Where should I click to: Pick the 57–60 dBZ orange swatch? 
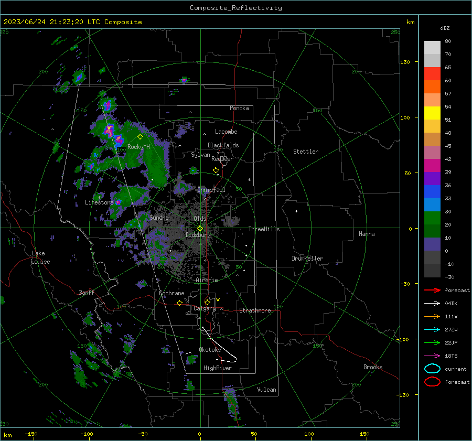click(x=432, y=87)
